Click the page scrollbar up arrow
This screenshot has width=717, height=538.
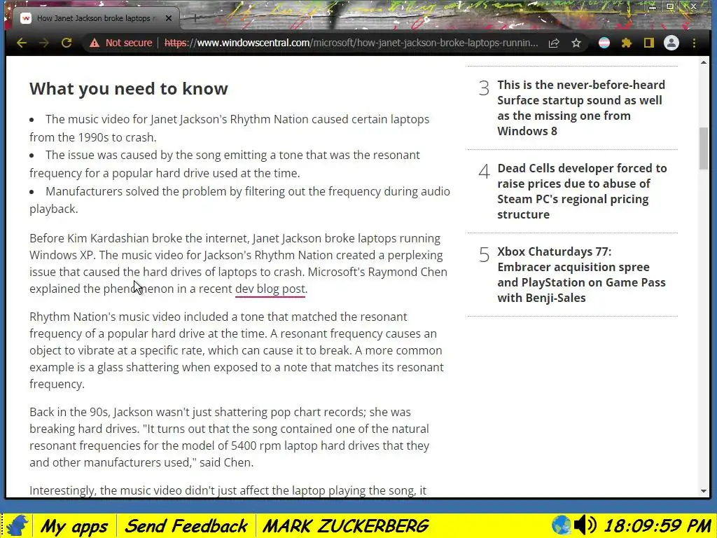[703, 62]
